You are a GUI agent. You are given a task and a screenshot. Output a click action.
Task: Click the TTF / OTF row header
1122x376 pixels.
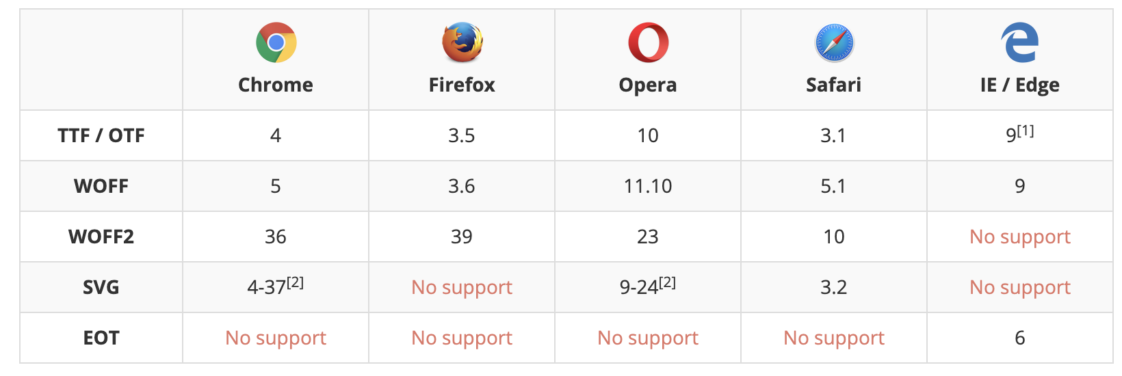101,135
